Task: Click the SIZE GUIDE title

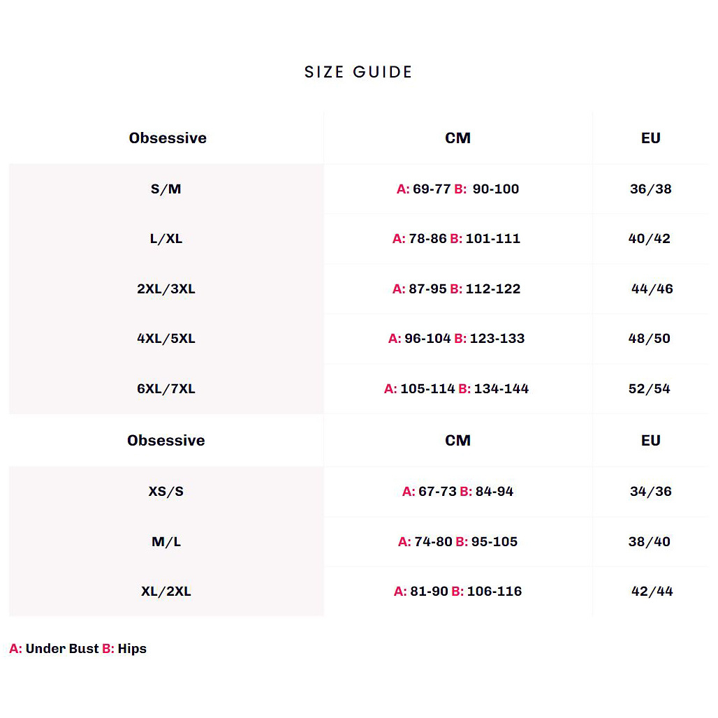Action: [358, 72]
